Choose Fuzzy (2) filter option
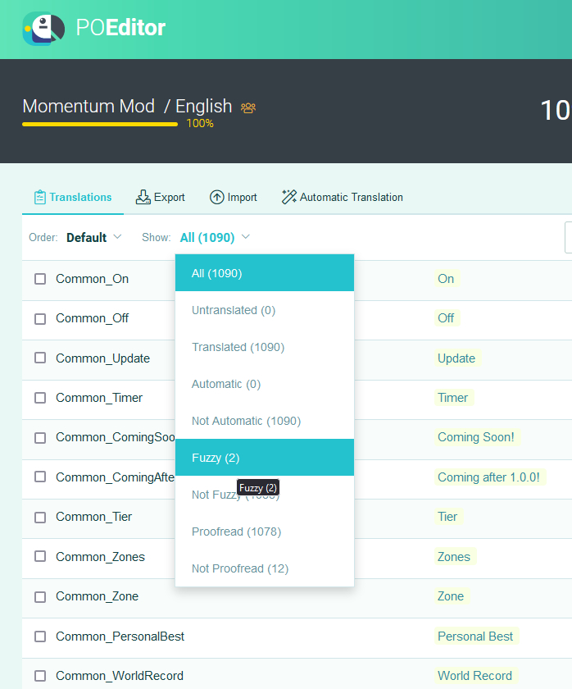 (216, 458)
